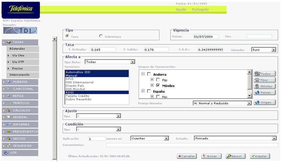
Task: Click the OTF globe icon in sidebar
Action: tap(6, 153)
